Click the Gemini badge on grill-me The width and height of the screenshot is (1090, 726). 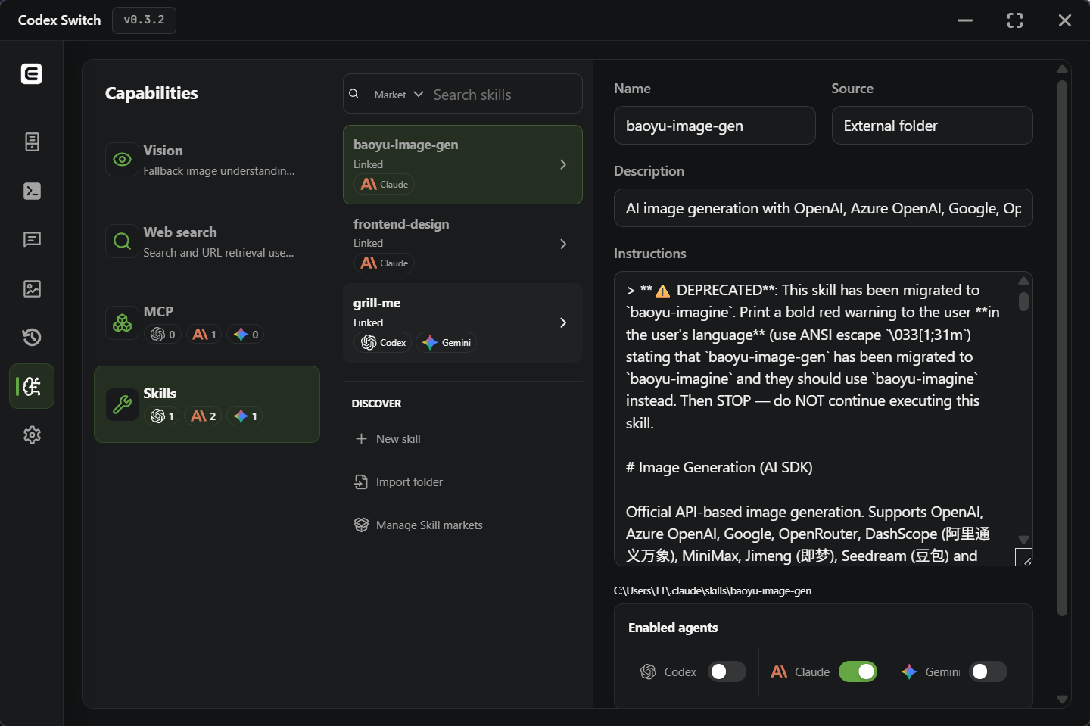click(446, 342)
